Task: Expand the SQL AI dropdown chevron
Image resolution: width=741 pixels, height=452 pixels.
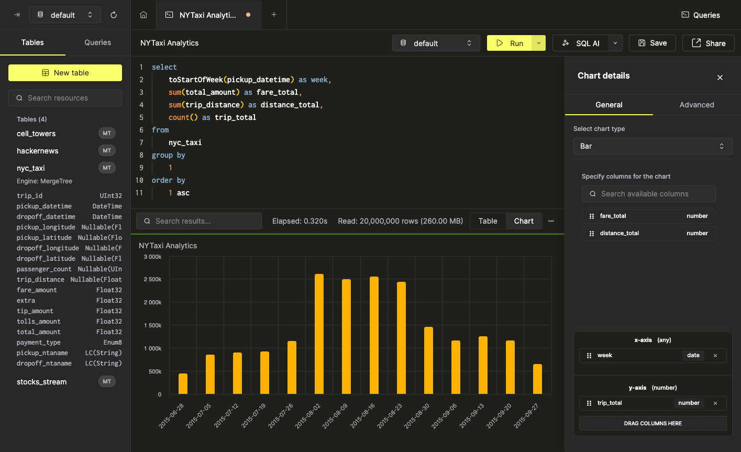Action: tap(615, 43)
